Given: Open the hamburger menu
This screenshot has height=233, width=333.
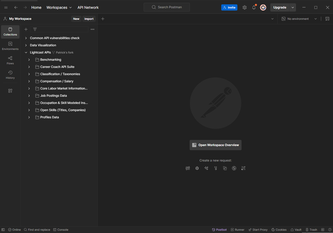Looking at the screenshot, I should pos(6,7).
